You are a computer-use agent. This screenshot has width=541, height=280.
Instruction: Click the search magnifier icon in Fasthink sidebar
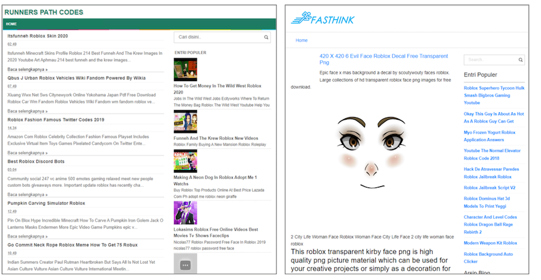pos(521,60)
